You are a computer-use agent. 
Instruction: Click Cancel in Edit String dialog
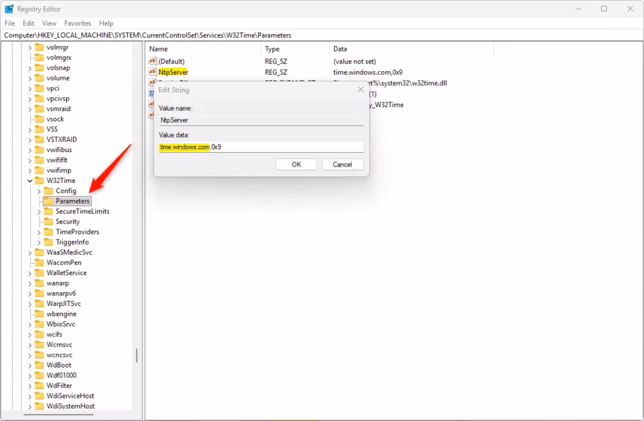[343, 165]
